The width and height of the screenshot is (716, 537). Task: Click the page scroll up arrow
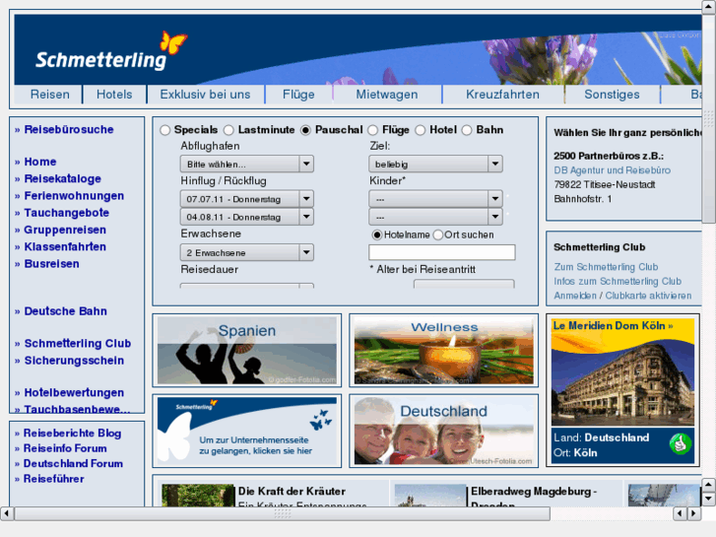pyautogui.click(x=709, y=7)
